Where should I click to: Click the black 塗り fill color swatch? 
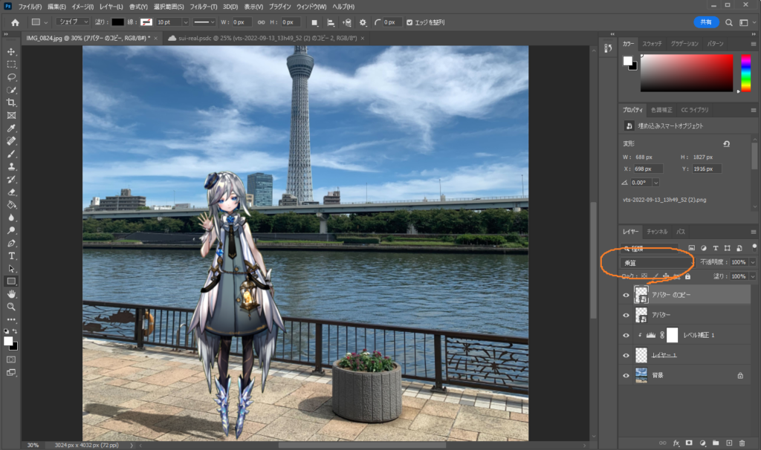[117, 22]
